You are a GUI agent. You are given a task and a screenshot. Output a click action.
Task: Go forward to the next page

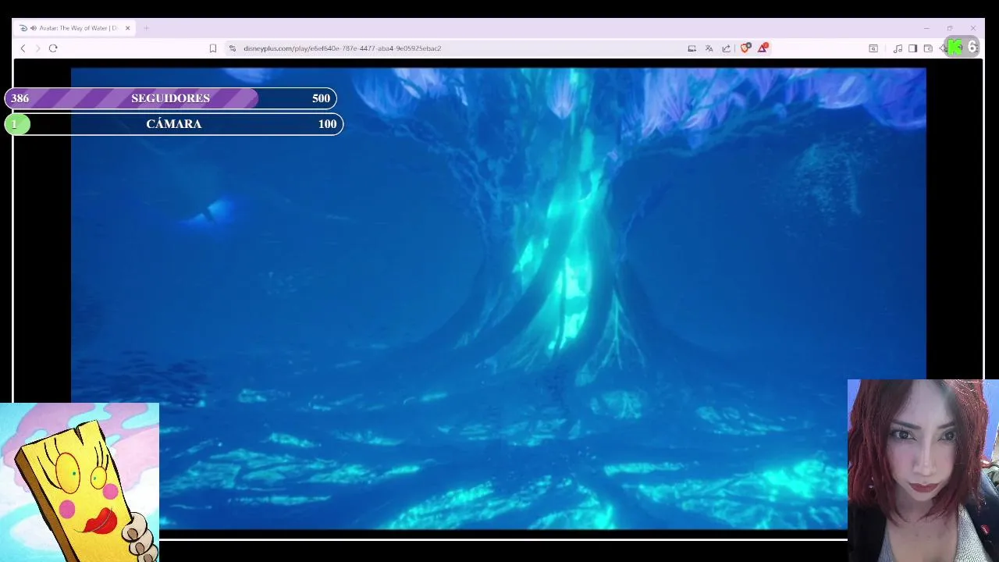37,48
